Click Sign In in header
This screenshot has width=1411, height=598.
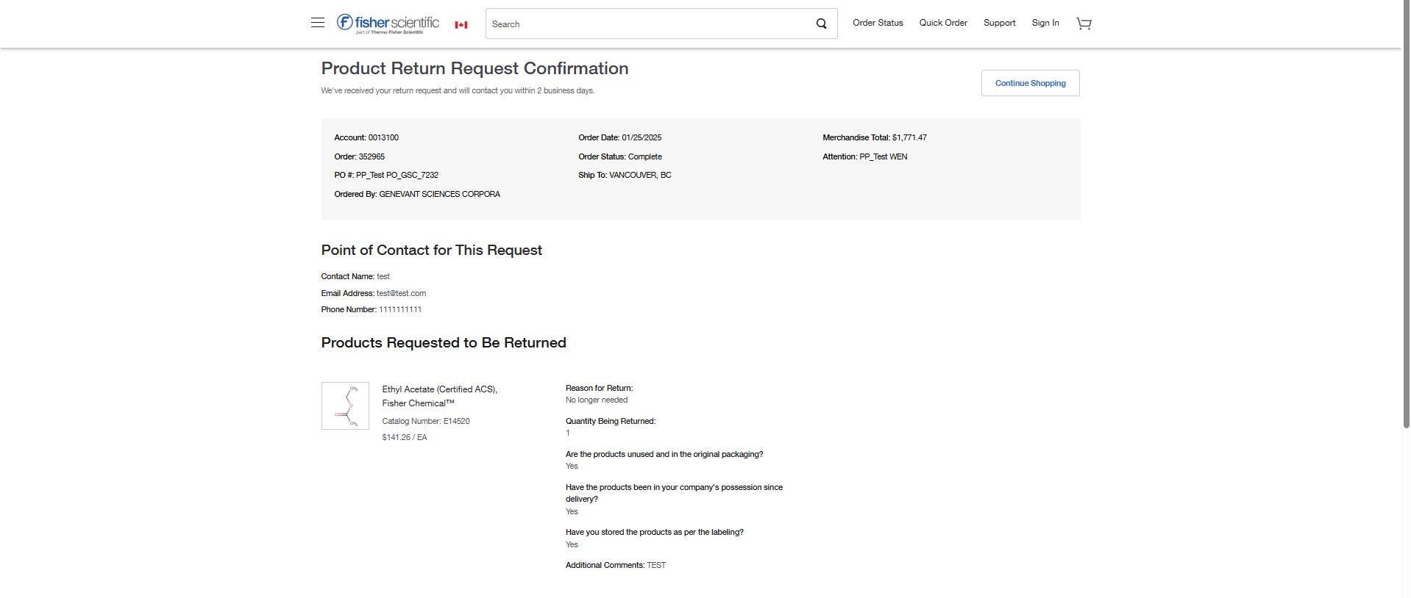point(1045,23)
